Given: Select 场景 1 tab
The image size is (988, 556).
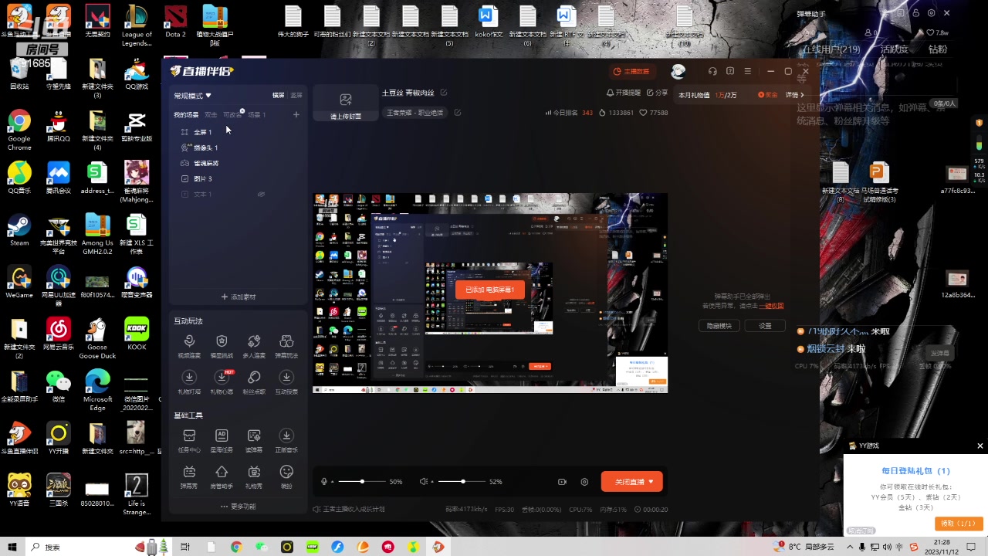Looking at the screenshot, I should pyautogui.click(x=256, y=114).
